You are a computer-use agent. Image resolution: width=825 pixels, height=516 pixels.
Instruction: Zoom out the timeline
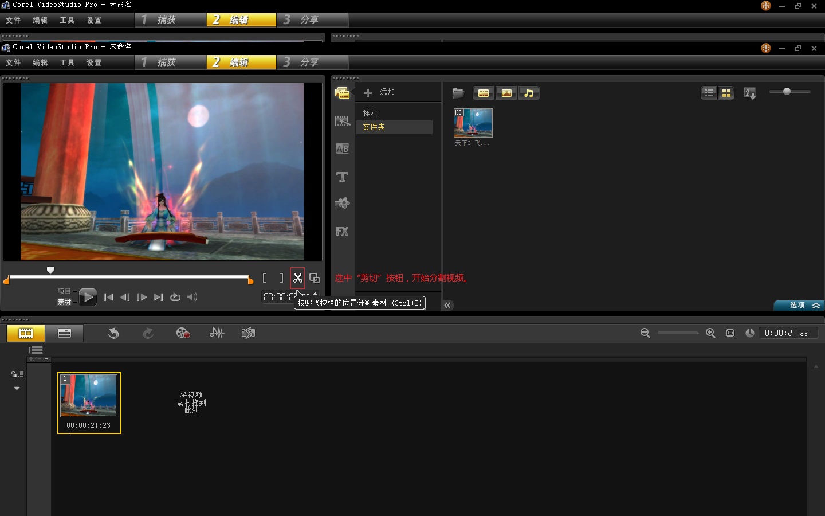pyautogui.click(x=645, y=333)
